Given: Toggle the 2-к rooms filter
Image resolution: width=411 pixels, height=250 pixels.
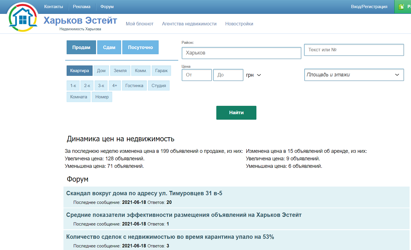Looking at the screenshot, I should (87, 86).
